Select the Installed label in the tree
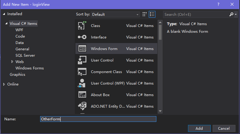 point(15,14)
